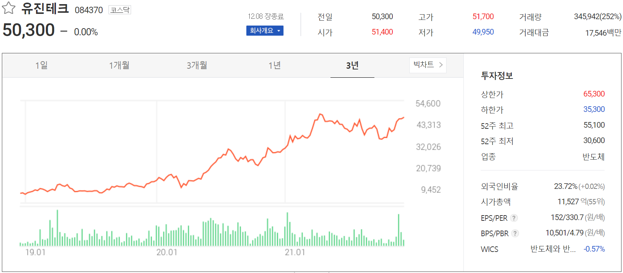The width and height of the screenshot is (623, 273).
Task: Click stock code 084370
Action: click(x=89, y=10)
